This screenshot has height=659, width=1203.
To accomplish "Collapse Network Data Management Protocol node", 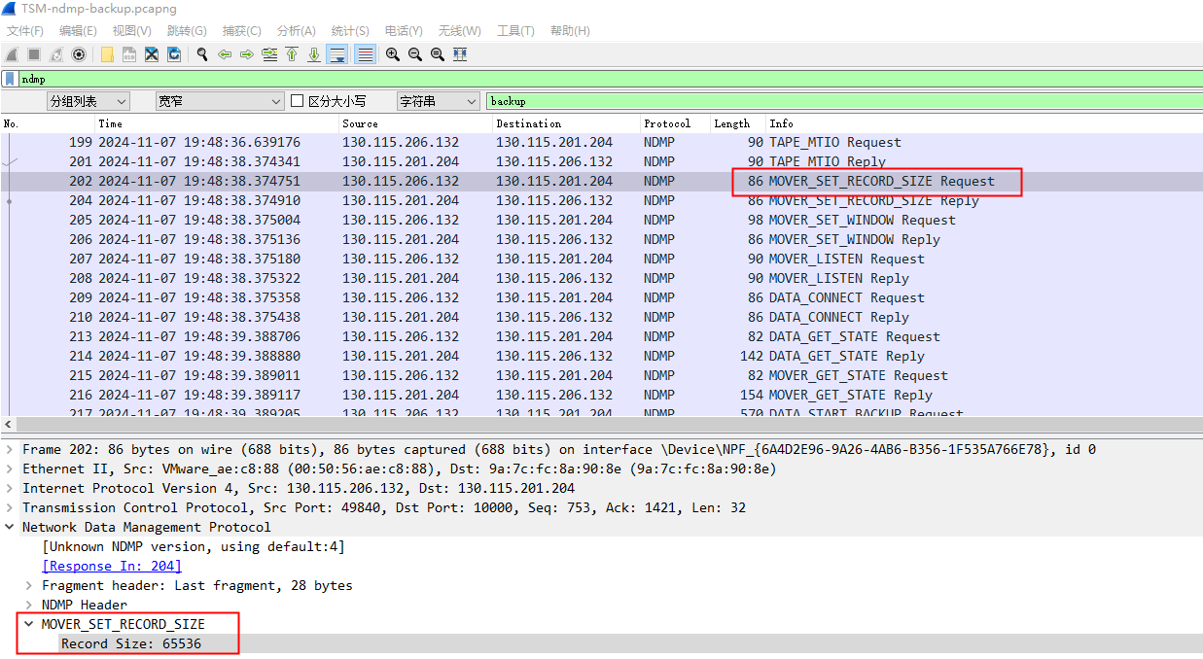I will pos(11,527).
